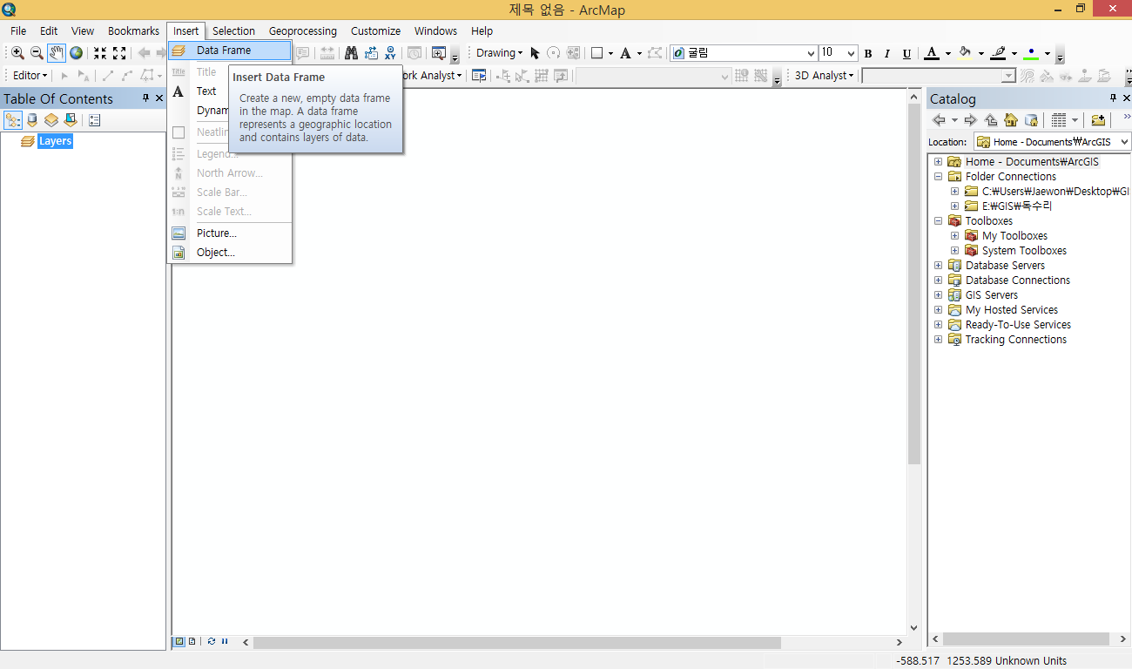
Task: Switch to List By Visibility view
Action: [51, 120]
